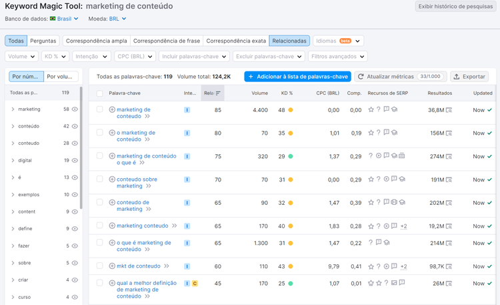This screenshot has height=305, width=500.
Task: Open SERP view icon for 26M results
Action: (x=449, y=283)
